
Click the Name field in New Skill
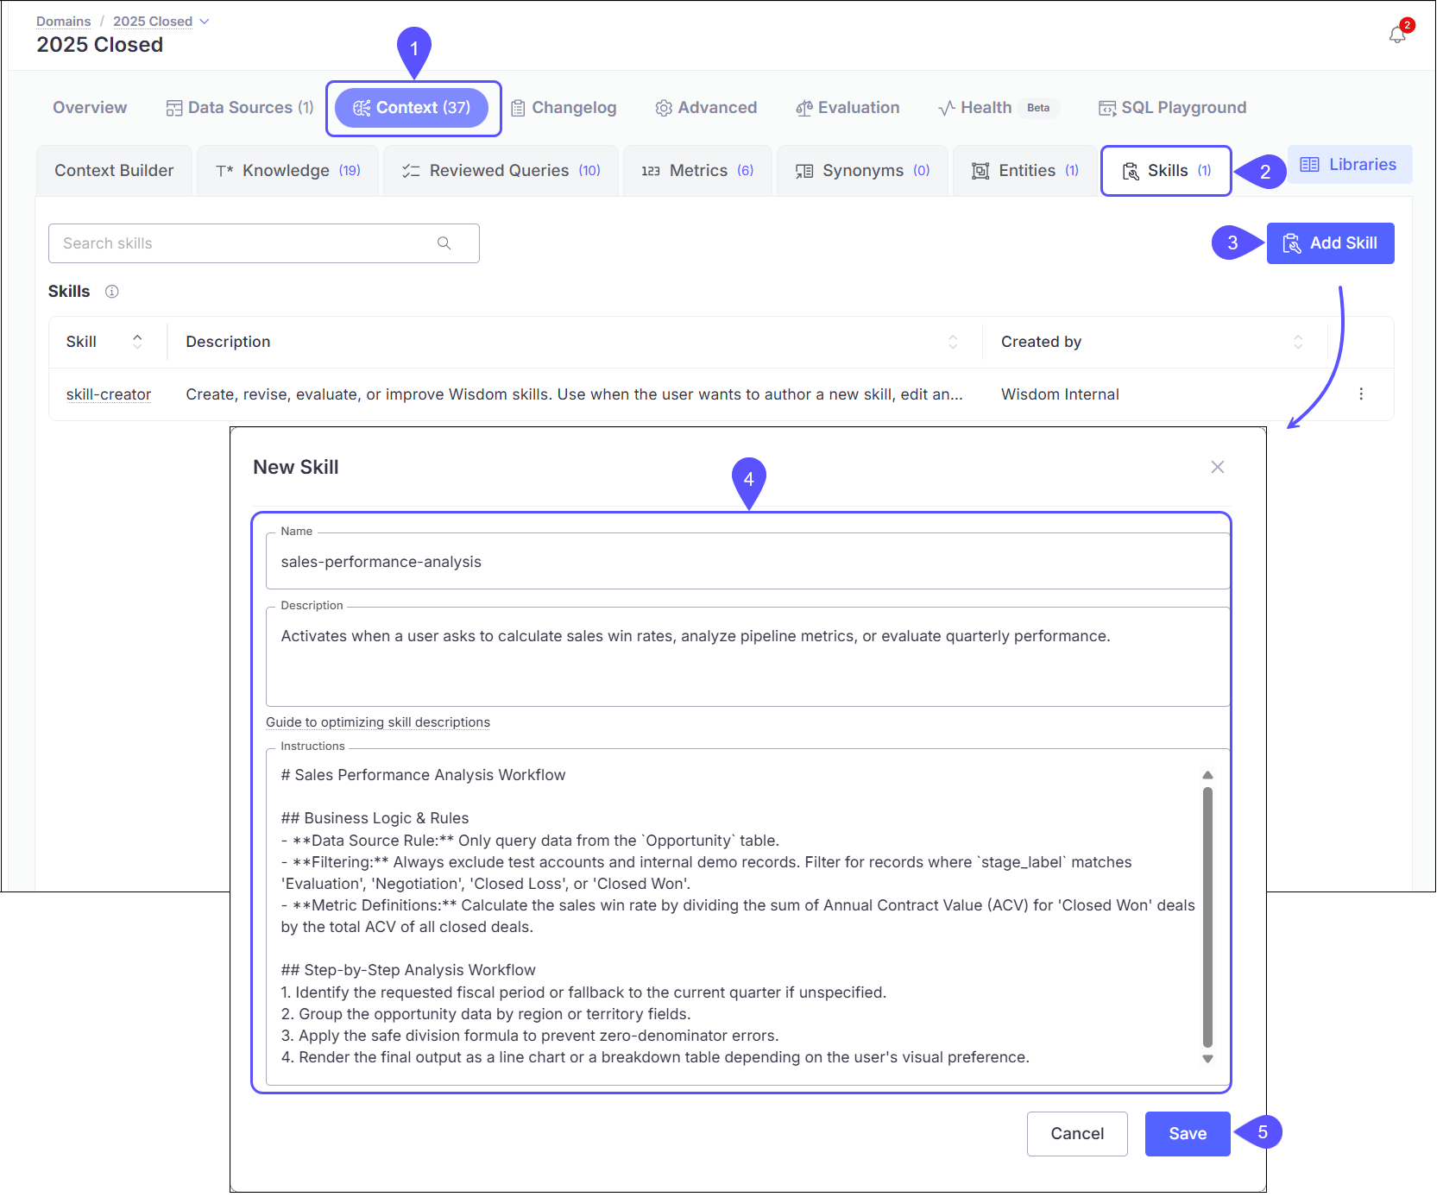click(x=747, y=562)
